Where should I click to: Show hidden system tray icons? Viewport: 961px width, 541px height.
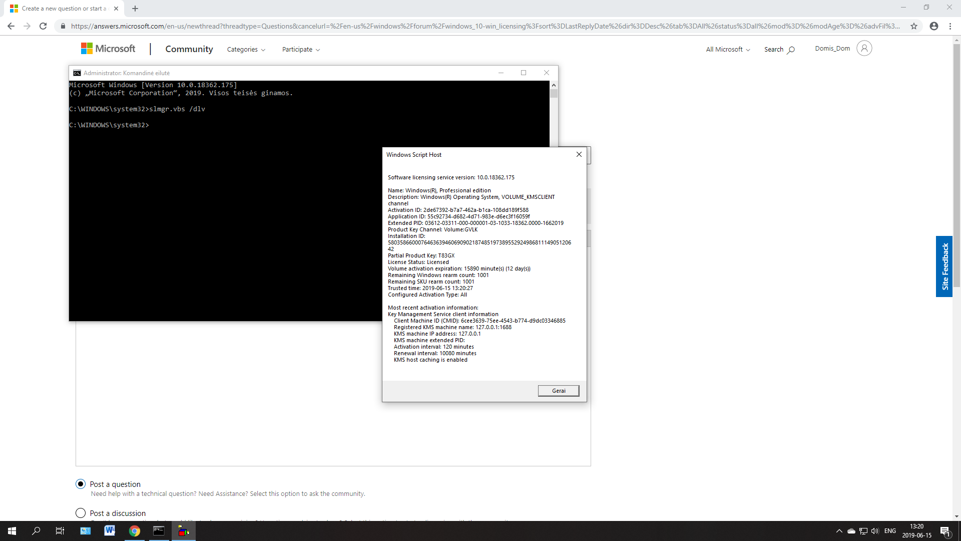839,531
